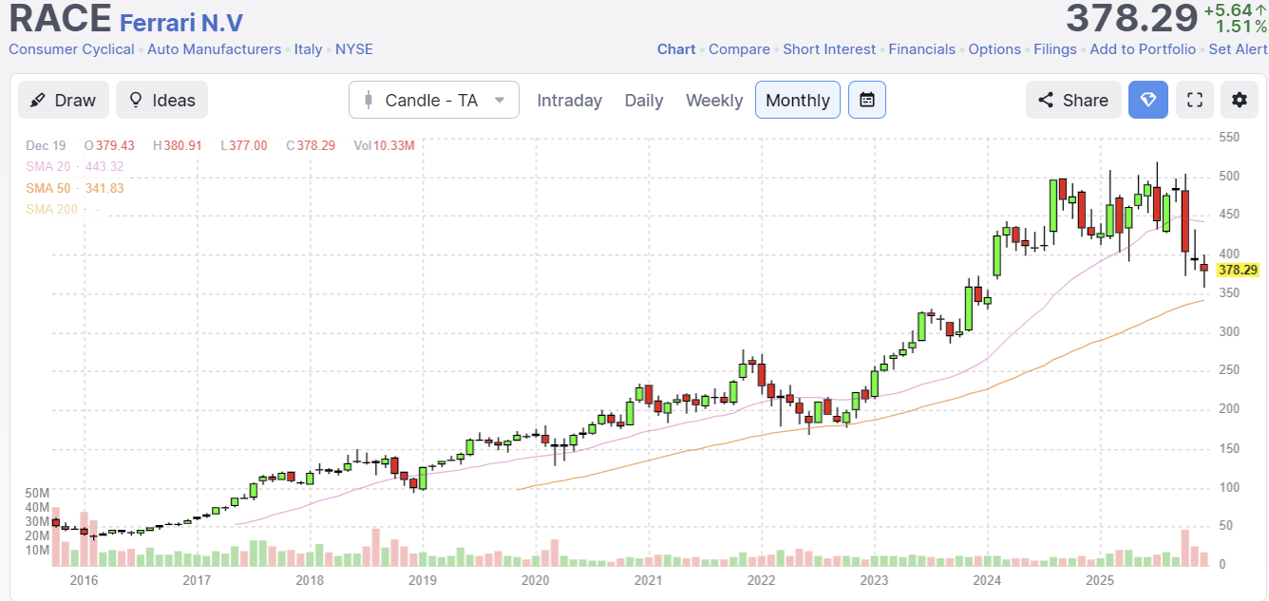1269x601 pixels.
Task: Open the Financials page
Action: point(921,49)
